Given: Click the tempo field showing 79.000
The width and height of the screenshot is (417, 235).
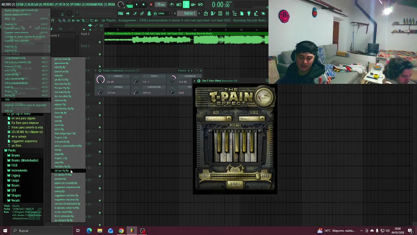Looking at the screenshot, I should pos(161,5).
